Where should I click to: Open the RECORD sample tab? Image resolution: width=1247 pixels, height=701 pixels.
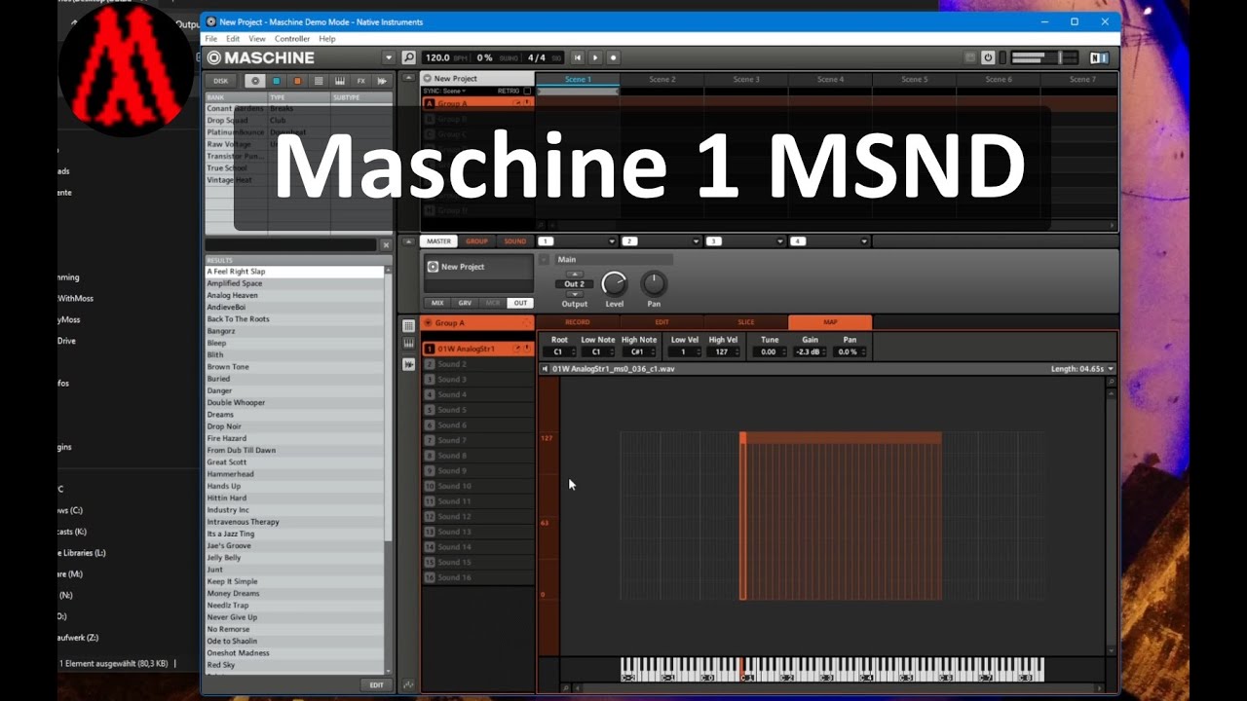(x=578, y=322)
